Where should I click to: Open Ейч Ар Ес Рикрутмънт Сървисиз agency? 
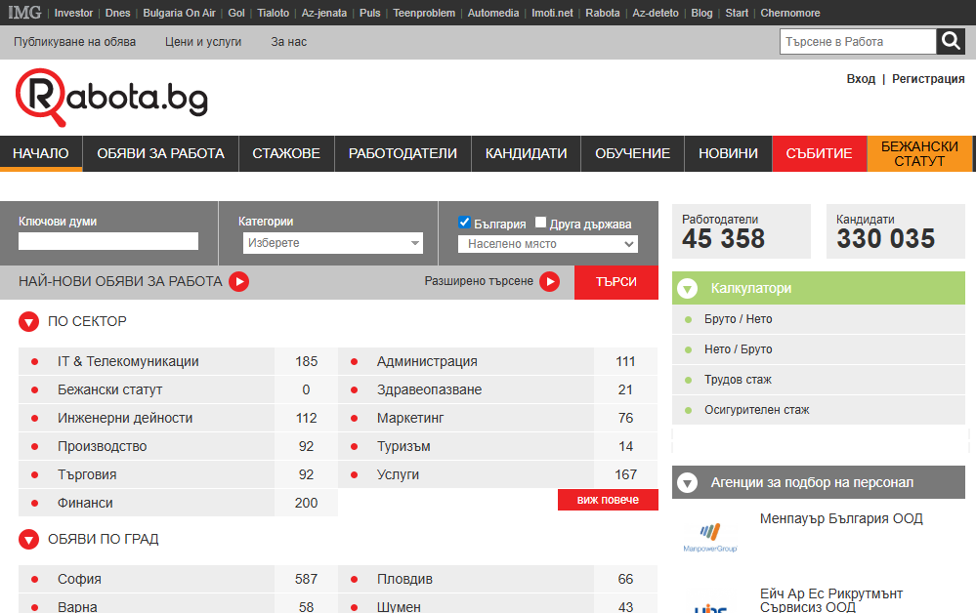coord(831,600)
